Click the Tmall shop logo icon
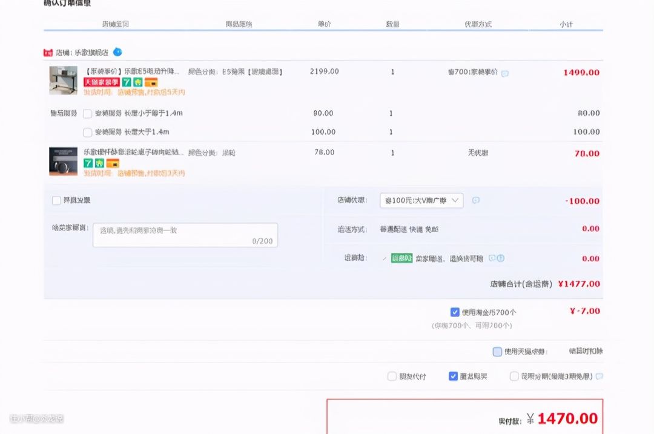This screenshot has height=434, width=654. pyautogui.click(x=48, y=53)
